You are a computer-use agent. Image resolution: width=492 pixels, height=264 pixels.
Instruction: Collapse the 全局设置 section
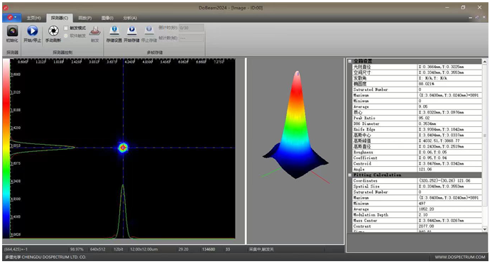349,61
